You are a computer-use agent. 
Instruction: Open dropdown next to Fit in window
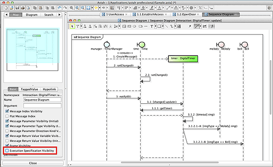92,8
